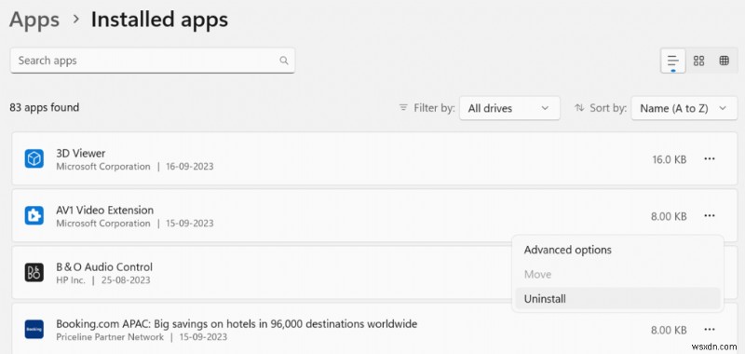Select the B&O Audio Control app name
This screenshot has height=354, width=745.
pyautogui.click(x=104, y=267)
